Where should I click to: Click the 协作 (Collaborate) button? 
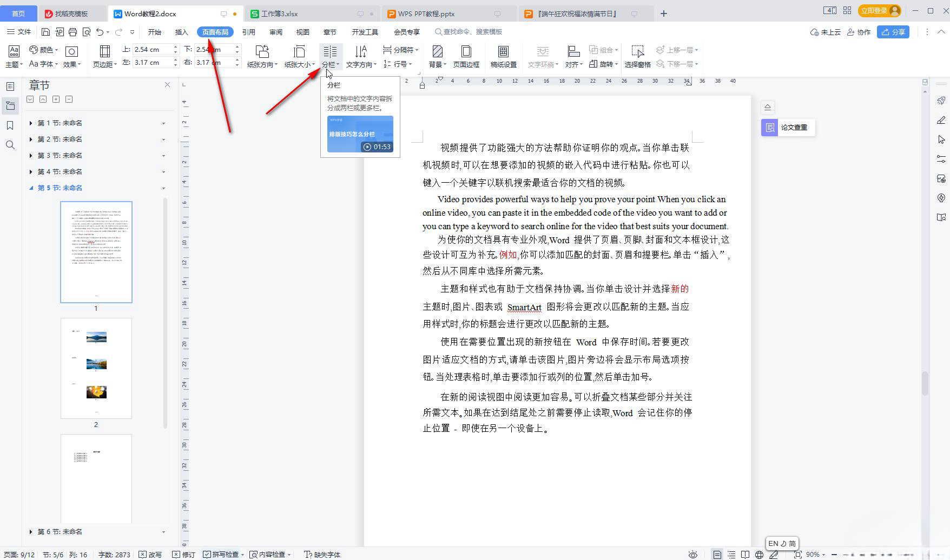[x=859, y=32]
